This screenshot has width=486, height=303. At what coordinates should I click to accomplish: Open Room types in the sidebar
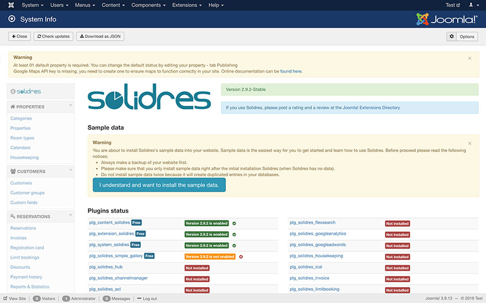pos(22,138)
